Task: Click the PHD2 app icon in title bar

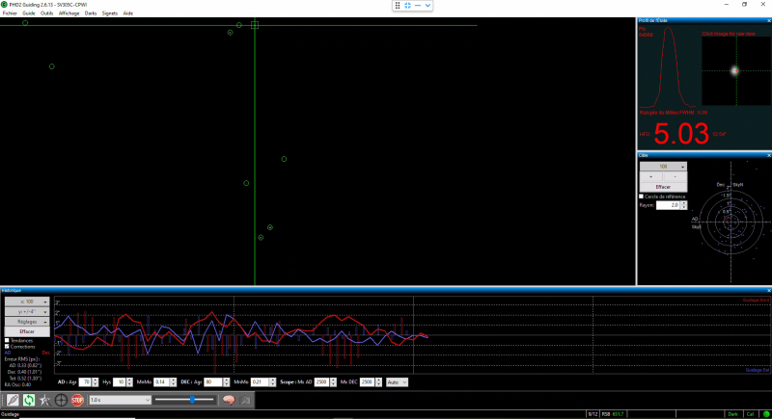Action: (x=4, y=5)
